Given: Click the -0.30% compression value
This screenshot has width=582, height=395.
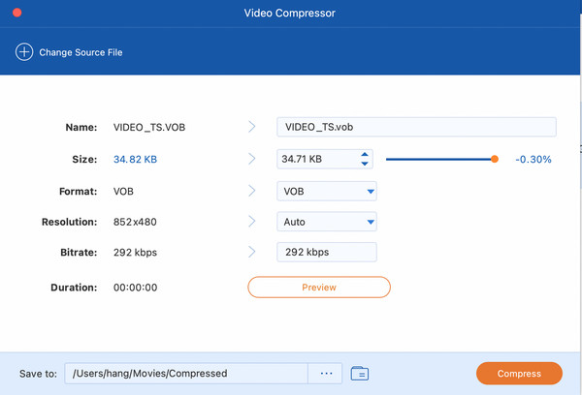Looking at the screenshot, I should click(533, 160).
